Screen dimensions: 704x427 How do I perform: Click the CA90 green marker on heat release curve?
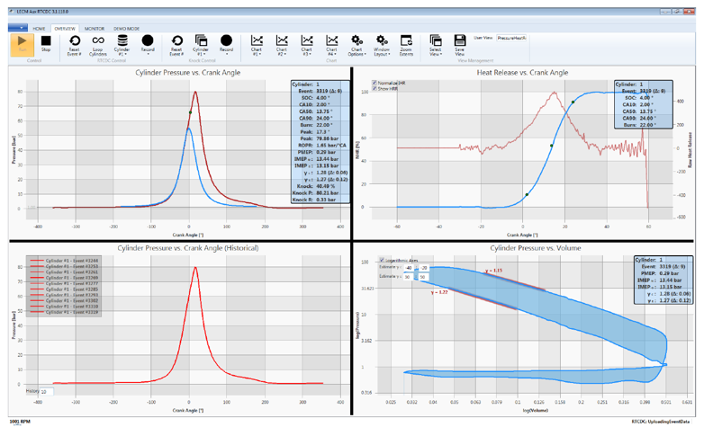573,102
